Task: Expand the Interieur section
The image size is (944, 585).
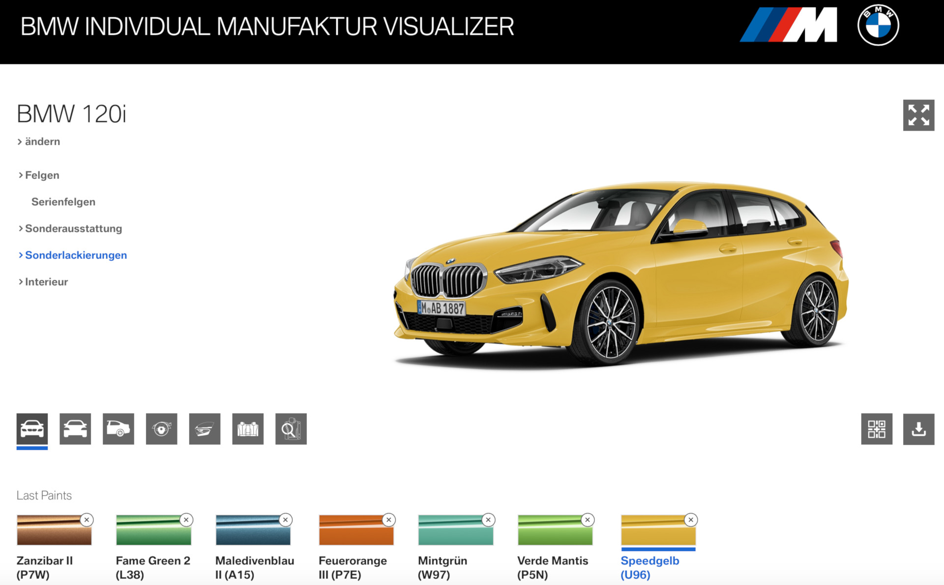Action: tap(46, 282)
